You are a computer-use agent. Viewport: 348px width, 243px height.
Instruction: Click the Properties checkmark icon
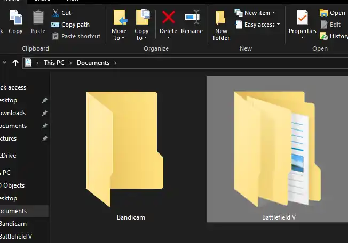coord(302,17)
